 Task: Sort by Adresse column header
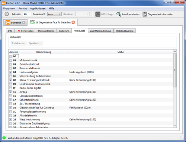(x=14, y=52)
